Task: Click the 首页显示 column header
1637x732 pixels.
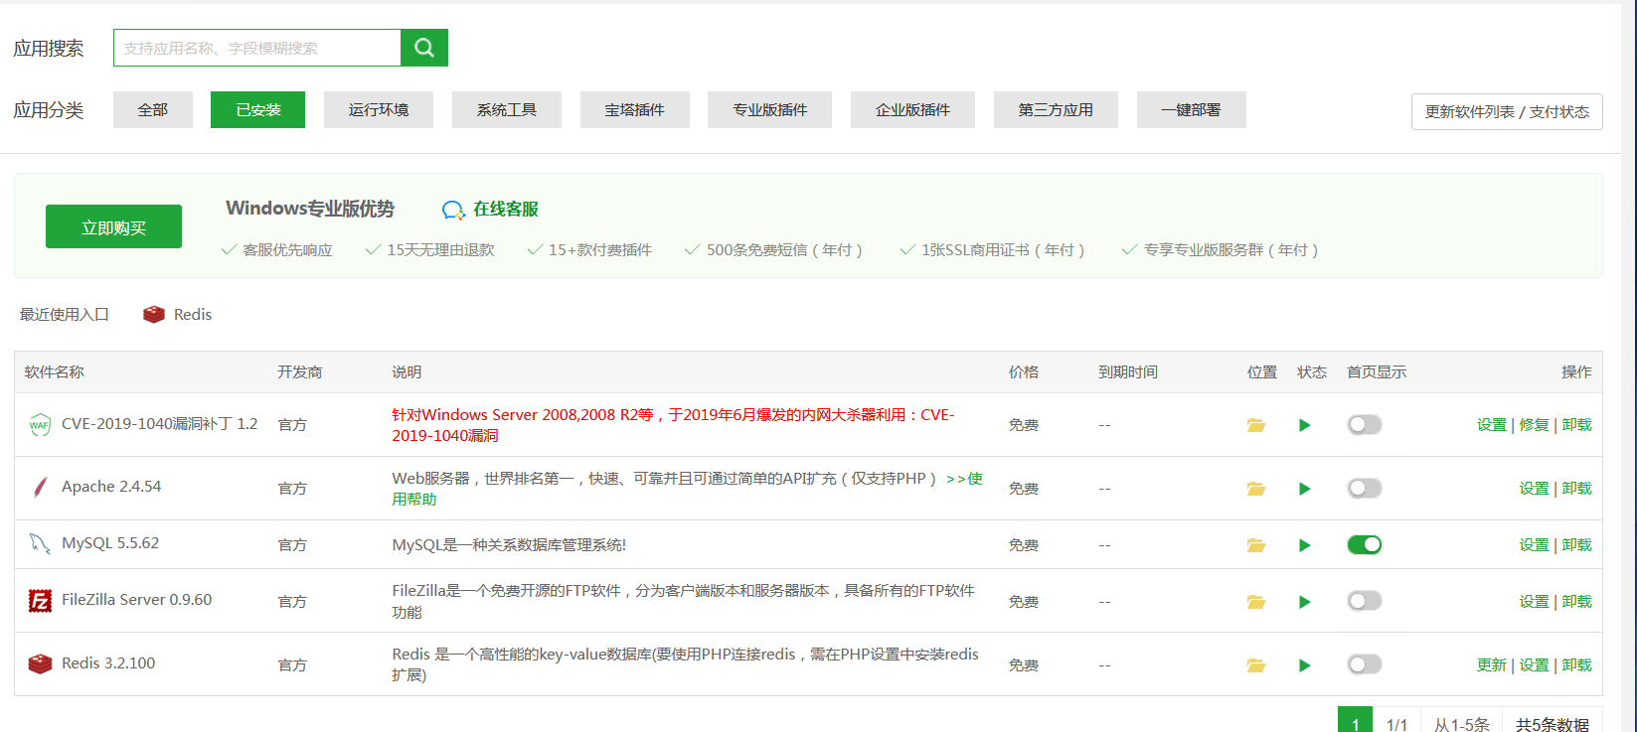Action: click(x=1377, y=372)
